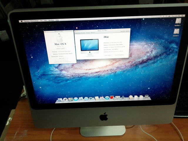Screen dimensions: 188x141
Task: Click the Serial Number line in overview
Action: coord(111,49)
